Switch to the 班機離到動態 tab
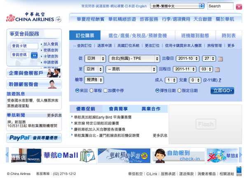The height and width of the screenshot is (182, 247). coord(195,35)
